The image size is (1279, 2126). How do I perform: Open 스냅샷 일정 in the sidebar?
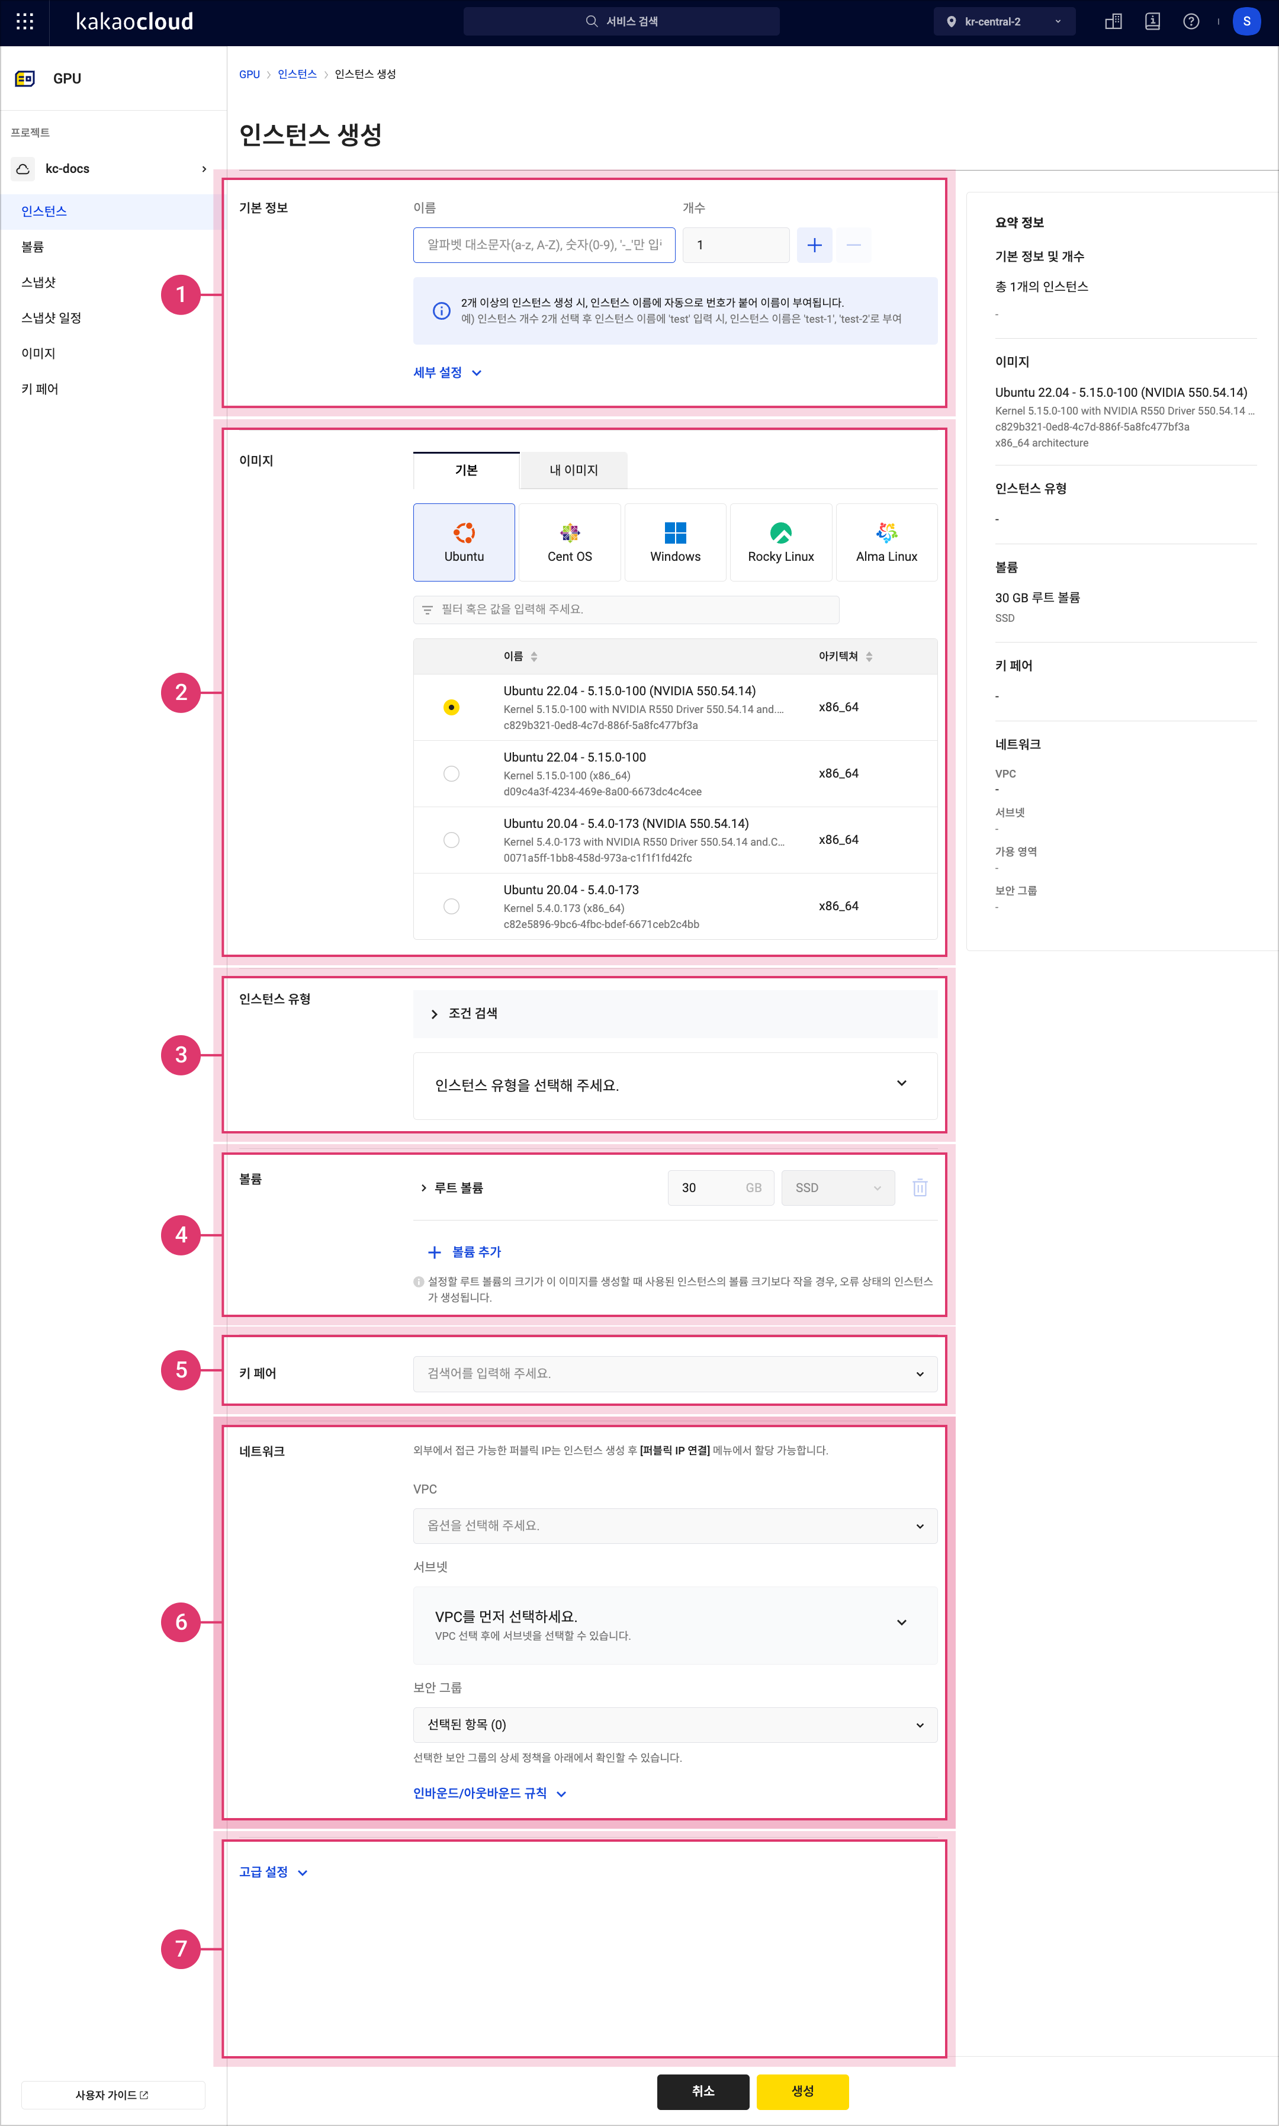(x=112, y=318)
